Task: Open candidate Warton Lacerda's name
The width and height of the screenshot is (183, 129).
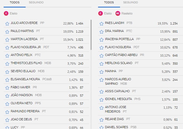Action: pyautogui.click(x=24, y=39)
